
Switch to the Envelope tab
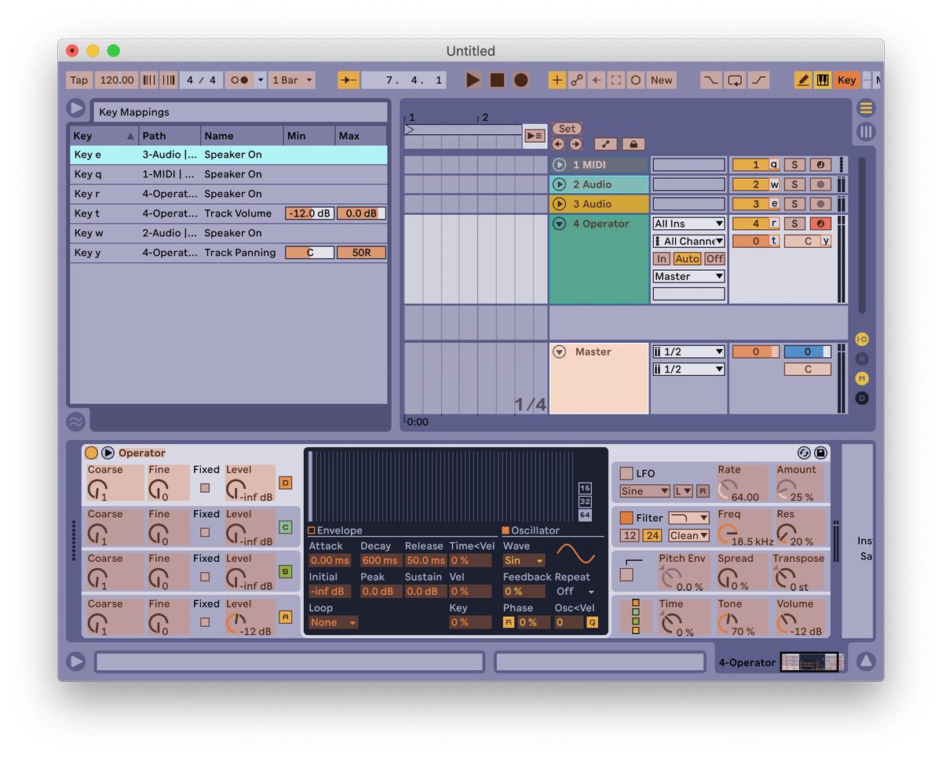(335, 530)
